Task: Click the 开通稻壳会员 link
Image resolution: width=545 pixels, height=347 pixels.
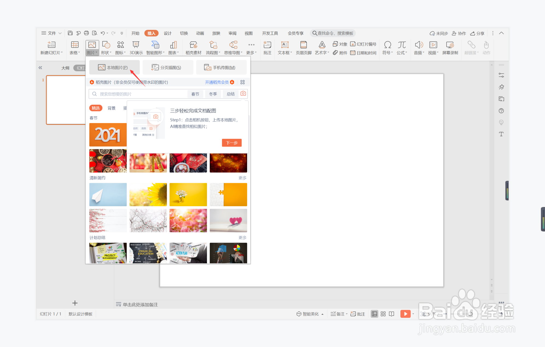Action: point(217,82)
